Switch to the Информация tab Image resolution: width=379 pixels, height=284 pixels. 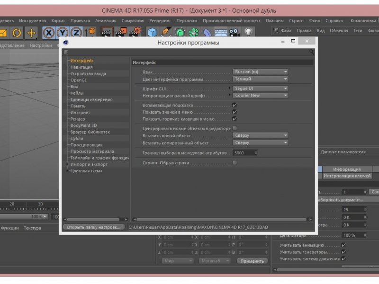coord(347,169)
